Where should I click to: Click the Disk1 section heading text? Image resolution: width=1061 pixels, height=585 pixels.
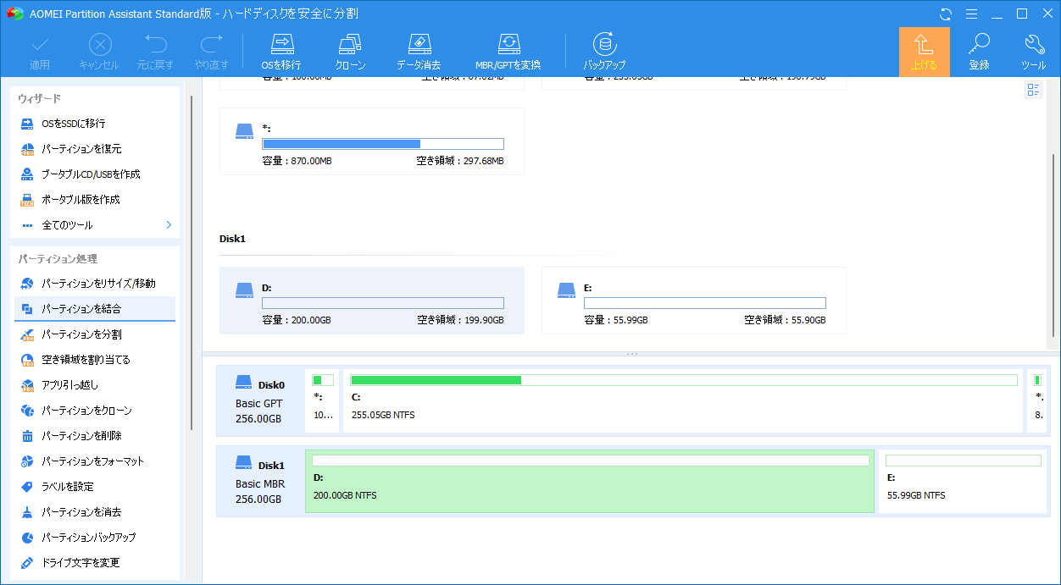pos(232,240)
